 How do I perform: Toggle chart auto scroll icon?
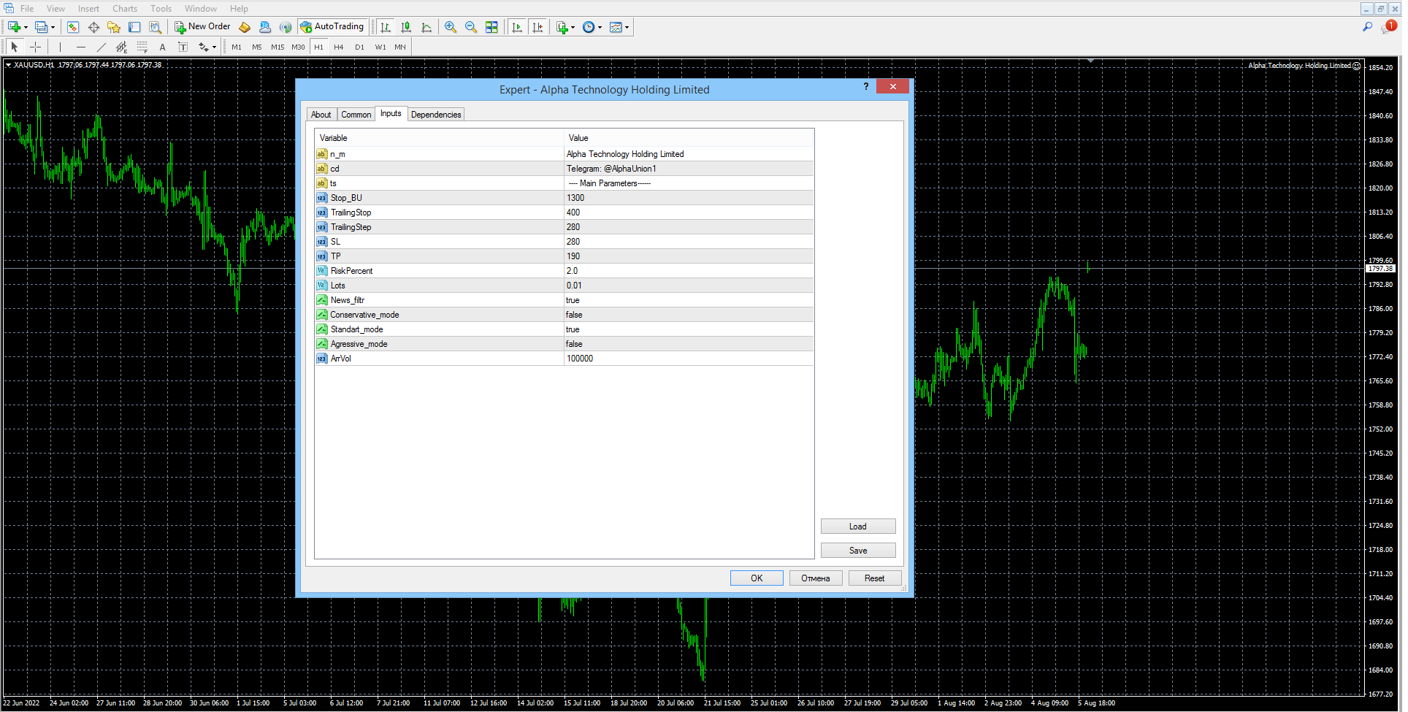pyautogui.click(x=517, y=27)
